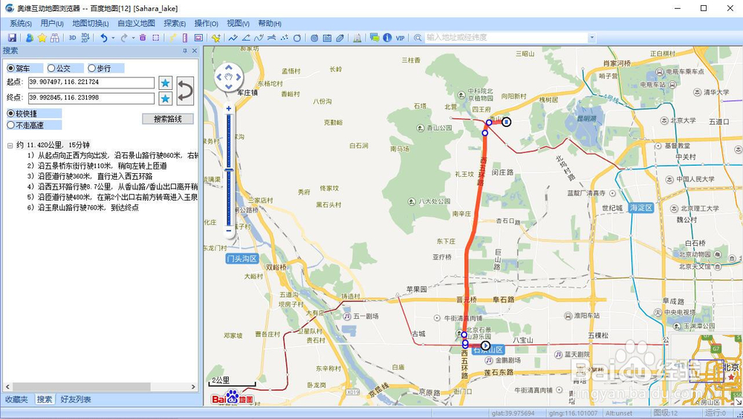Click the draw points dotted tool icon

[x=285, y=38]
